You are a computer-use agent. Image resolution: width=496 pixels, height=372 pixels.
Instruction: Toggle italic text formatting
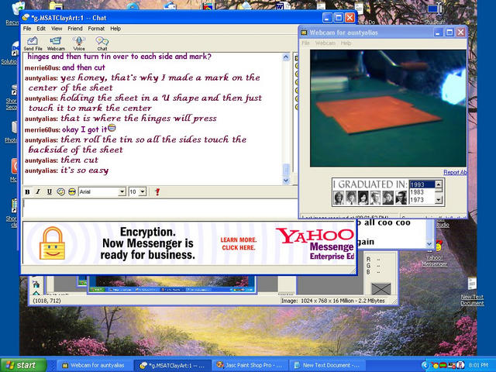tap(38, 191)
